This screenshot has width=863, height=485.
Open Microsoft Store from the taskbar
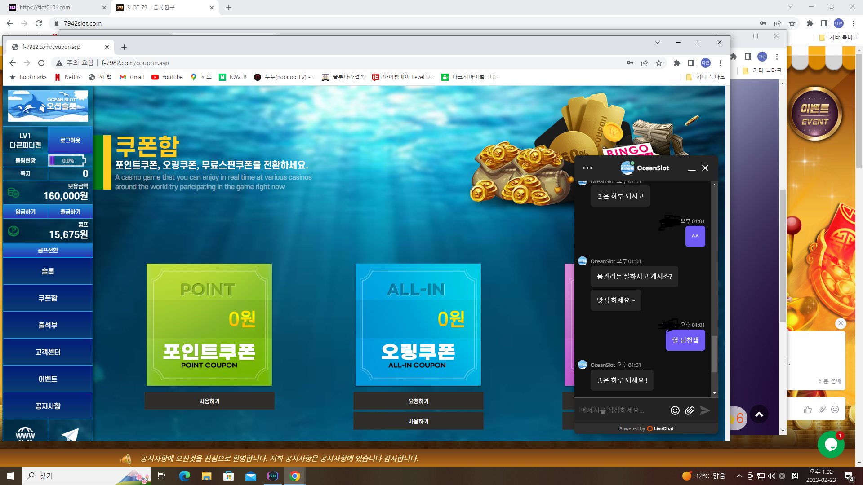point(229,476)
